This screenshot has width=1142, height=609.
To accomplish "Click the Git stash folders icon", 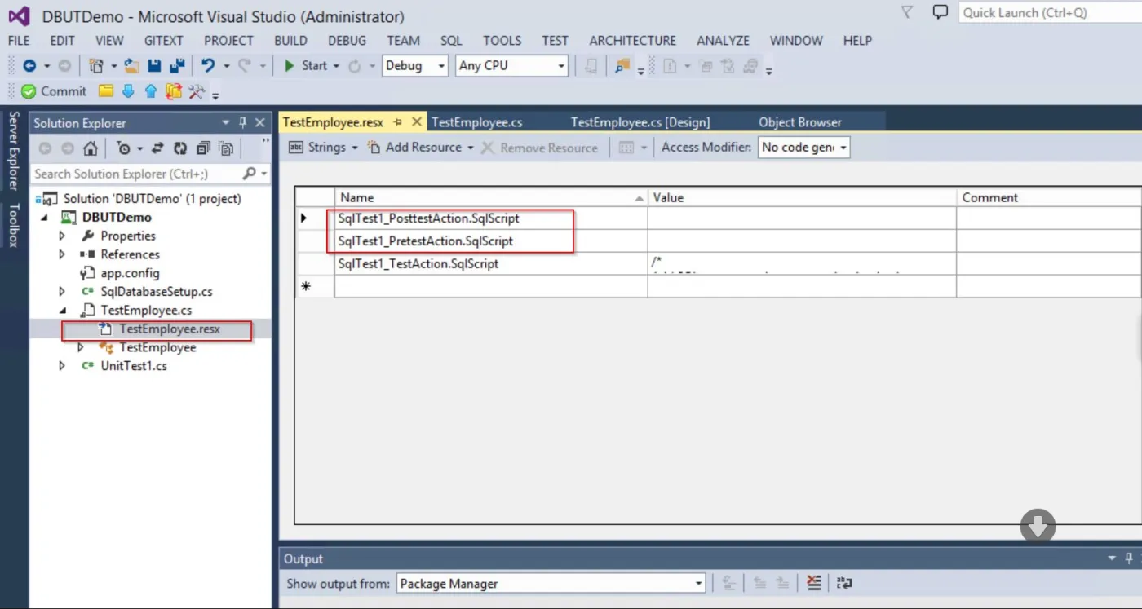I will point(173,91).
